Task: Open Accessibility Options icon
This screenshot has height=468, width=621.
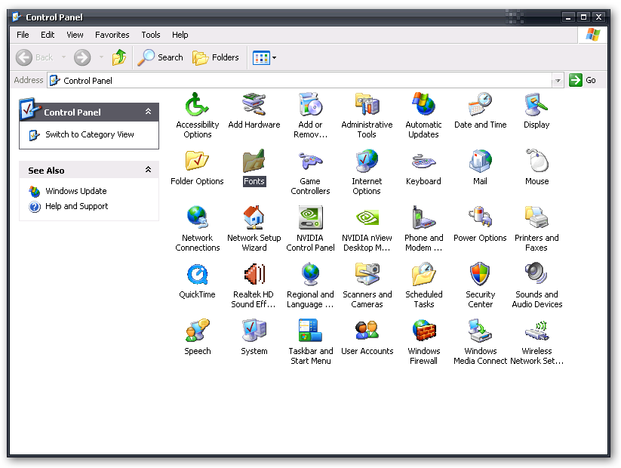Action: tap(197, 105)
